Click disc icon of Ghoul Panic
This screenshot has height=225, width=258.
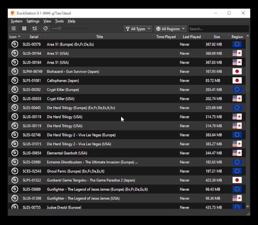click(x=15, y=171)
